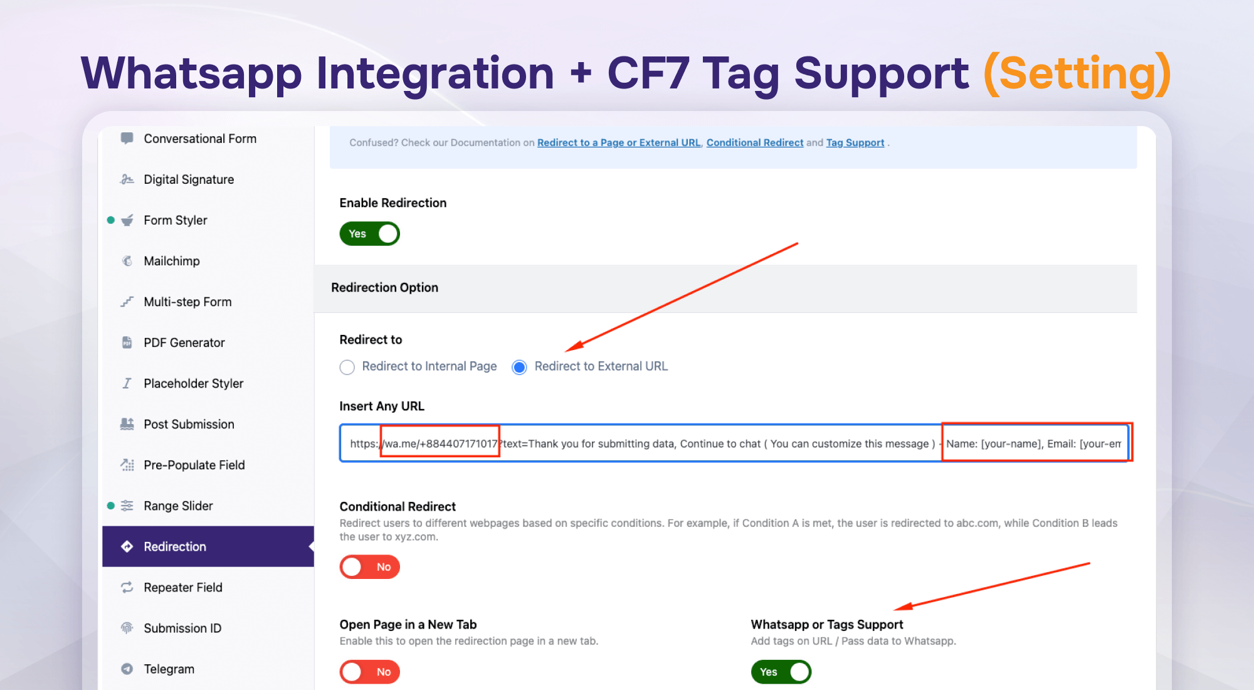The image size is (1254, 690).
Task: Select Redirect to Internal Page radio
Action: point(347,367)
